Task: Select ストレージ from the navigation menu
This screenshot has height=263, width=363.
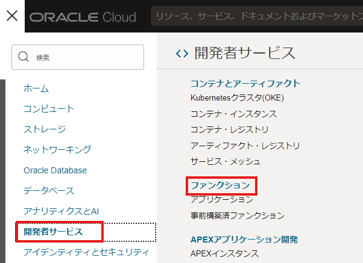Action: click(45, 129)
